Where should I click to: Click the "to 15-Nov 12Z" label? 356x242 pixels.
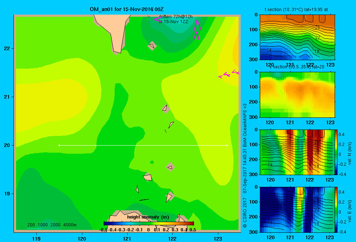pyautogui.click(x=173, y=22)
